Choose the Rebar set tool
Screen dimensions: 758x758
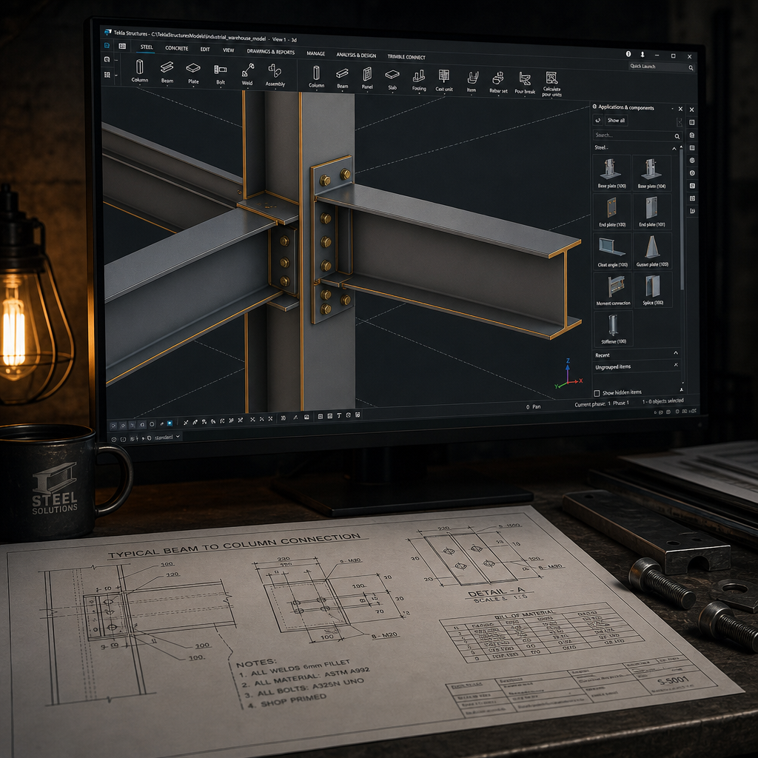(x=498, y=81)
